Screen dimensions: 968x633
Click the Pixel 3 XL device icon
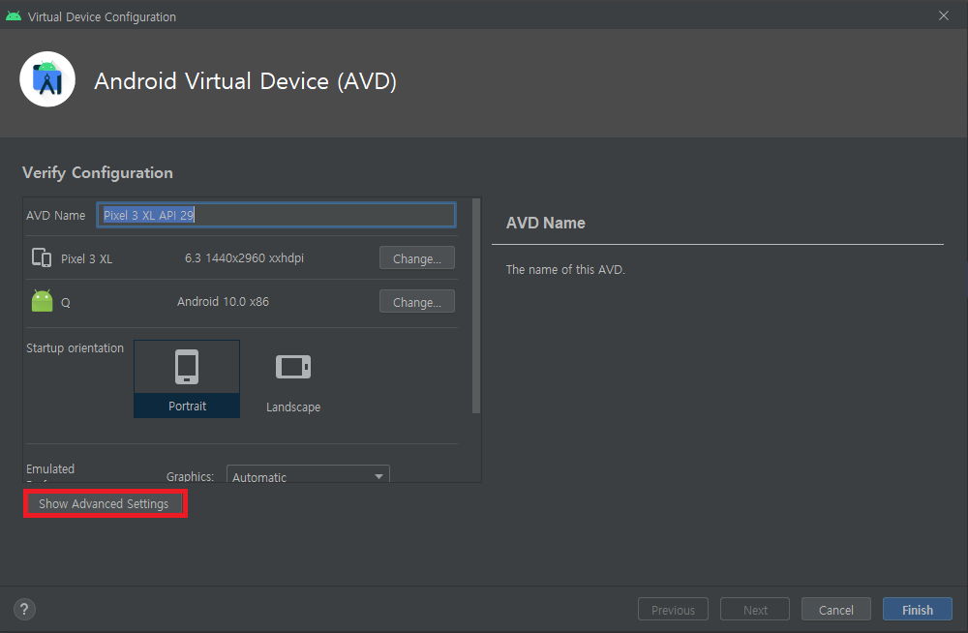click(x=42, y=257)
